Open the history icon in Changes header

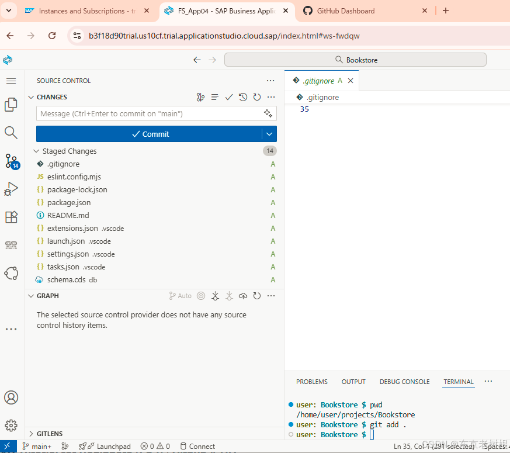(243, 97)
